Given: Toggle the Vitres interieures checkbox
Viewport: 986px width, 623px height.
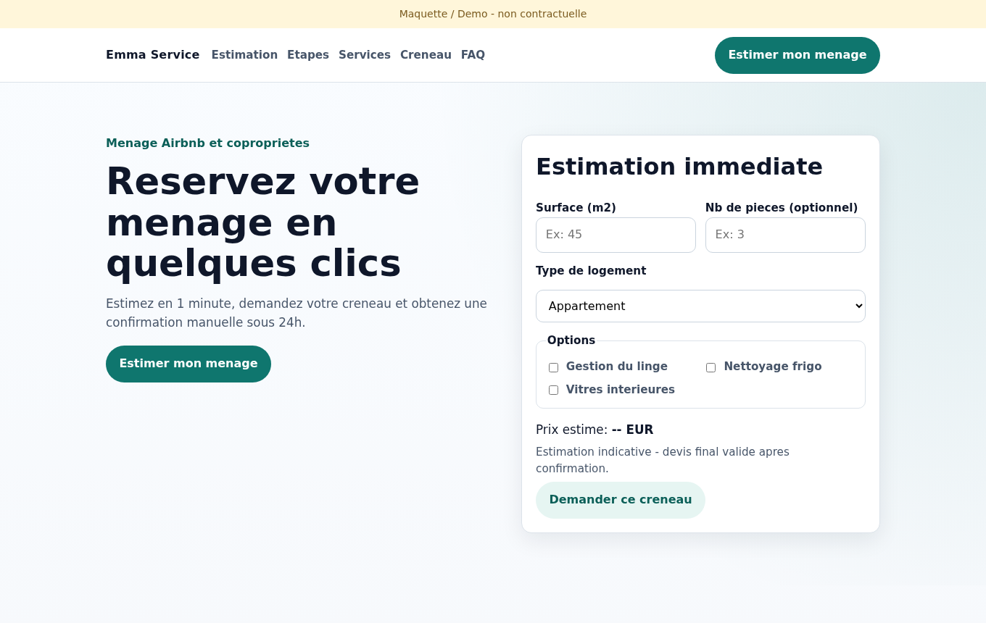Looking at the screenshot, I should point(553,390).
